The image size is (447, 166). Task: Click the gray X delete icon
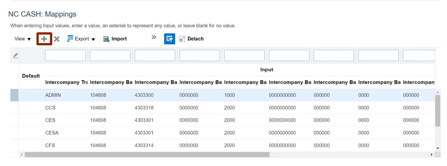coord(57,39)
